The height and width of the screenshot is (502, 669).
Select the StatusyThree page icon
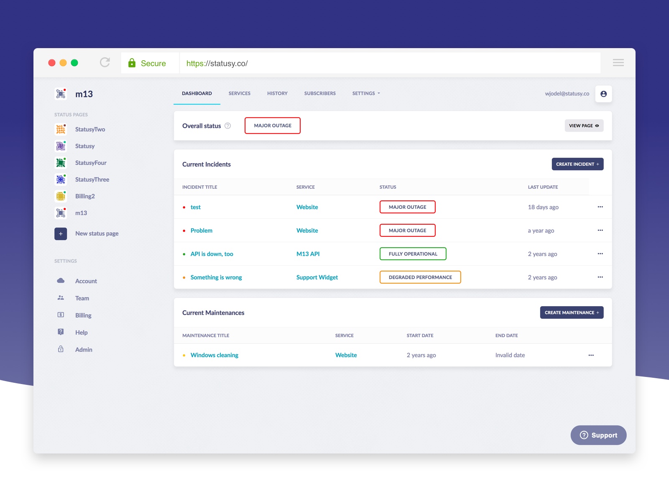(x=61, y=179)
